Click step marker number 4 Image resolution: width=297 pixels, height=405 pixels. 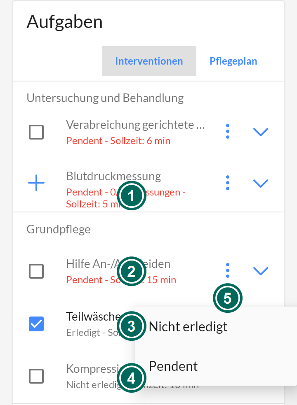coord(132,378)
